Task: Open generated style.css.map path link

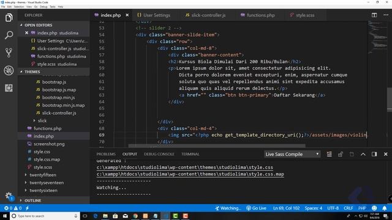Action: (190, 174)
